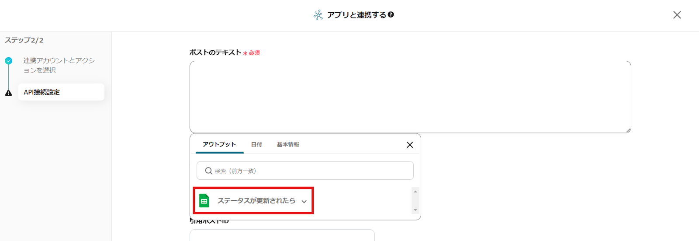This screenshot has height=241, width=699.
Task: Expand ステータスが更新されたら item
Action: pyautogui.click(x=253, y=201)
